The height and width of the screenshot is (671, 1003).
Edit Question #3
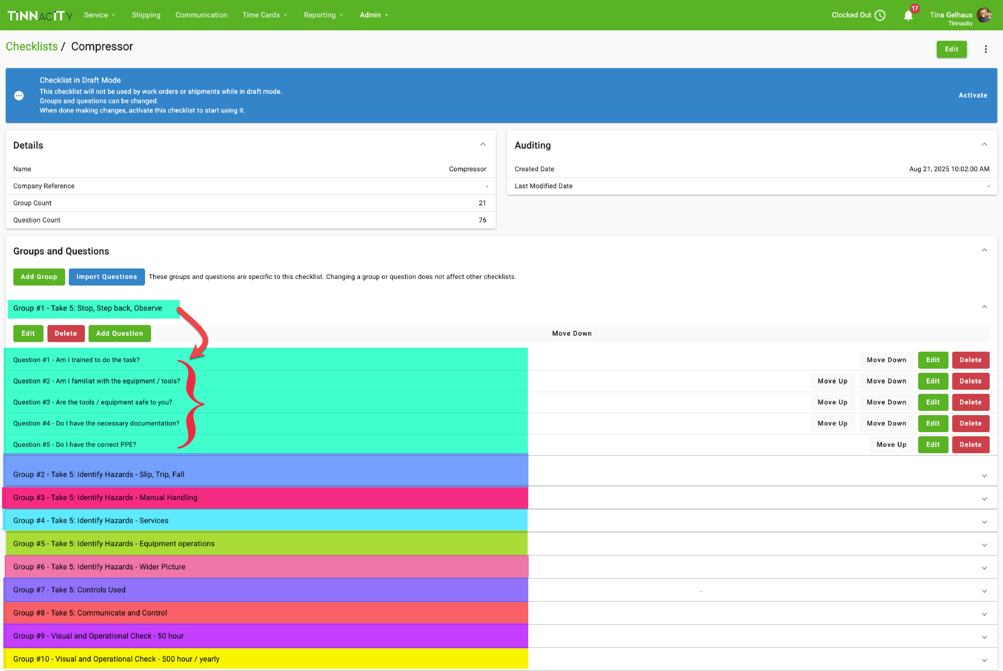[933, 402]
